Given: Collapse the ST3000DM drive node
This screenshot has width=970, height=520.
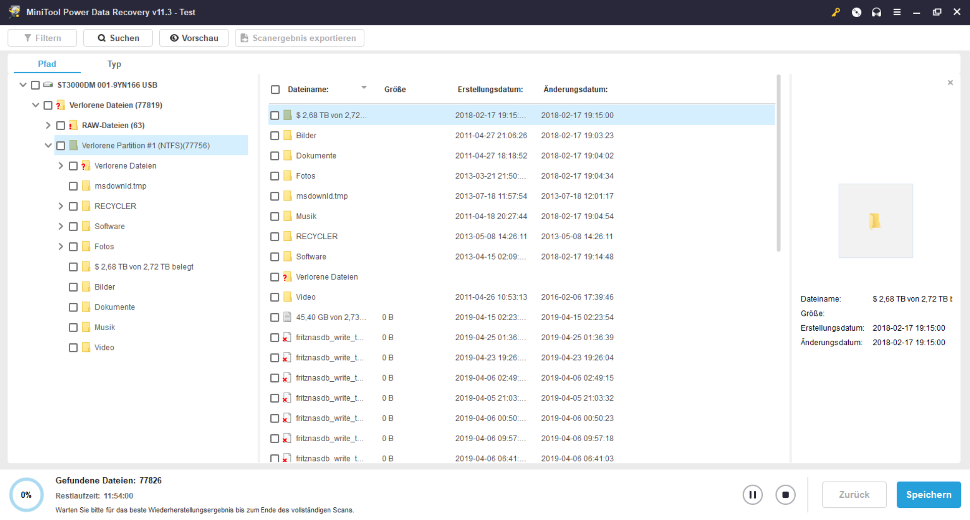Looking at the screenshot, I should 23,85.
